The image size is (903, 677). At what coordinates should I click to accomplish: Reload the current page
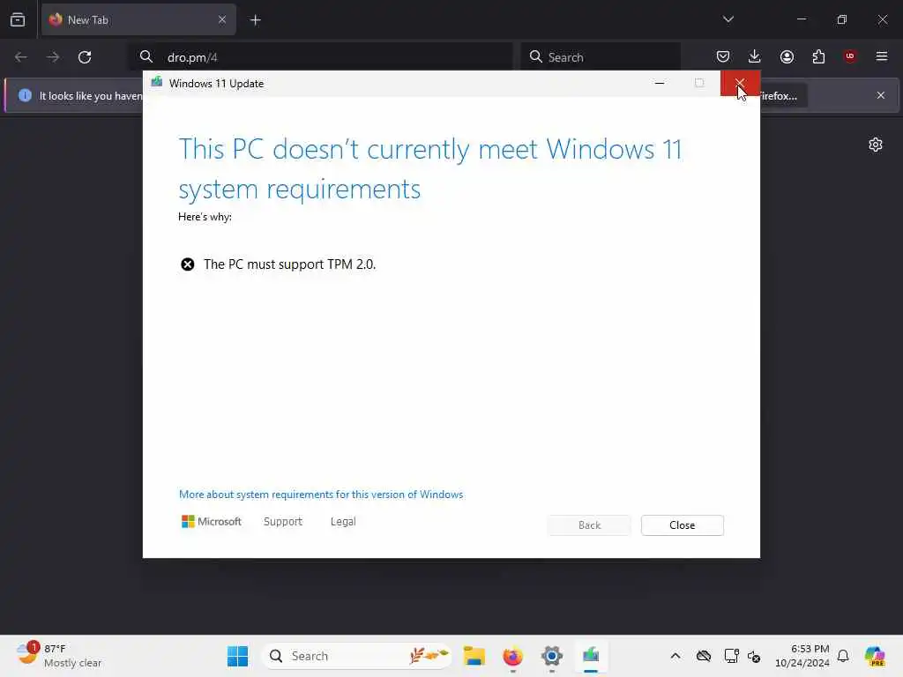85,57
